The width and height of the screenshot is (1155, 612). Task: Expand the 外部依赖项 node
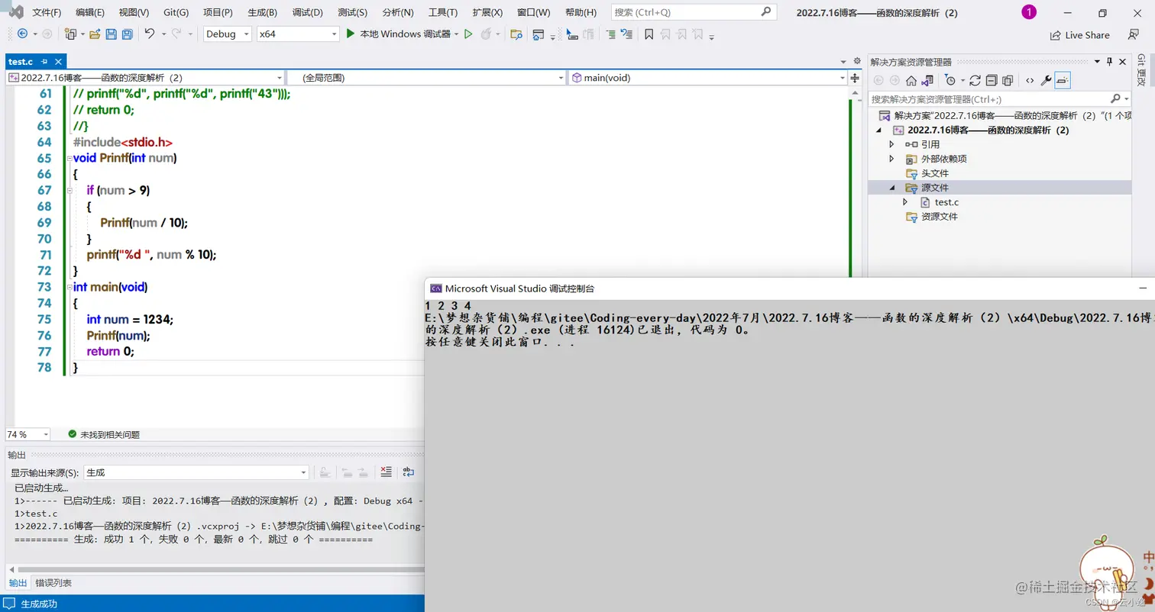click(x=891, y=159)
